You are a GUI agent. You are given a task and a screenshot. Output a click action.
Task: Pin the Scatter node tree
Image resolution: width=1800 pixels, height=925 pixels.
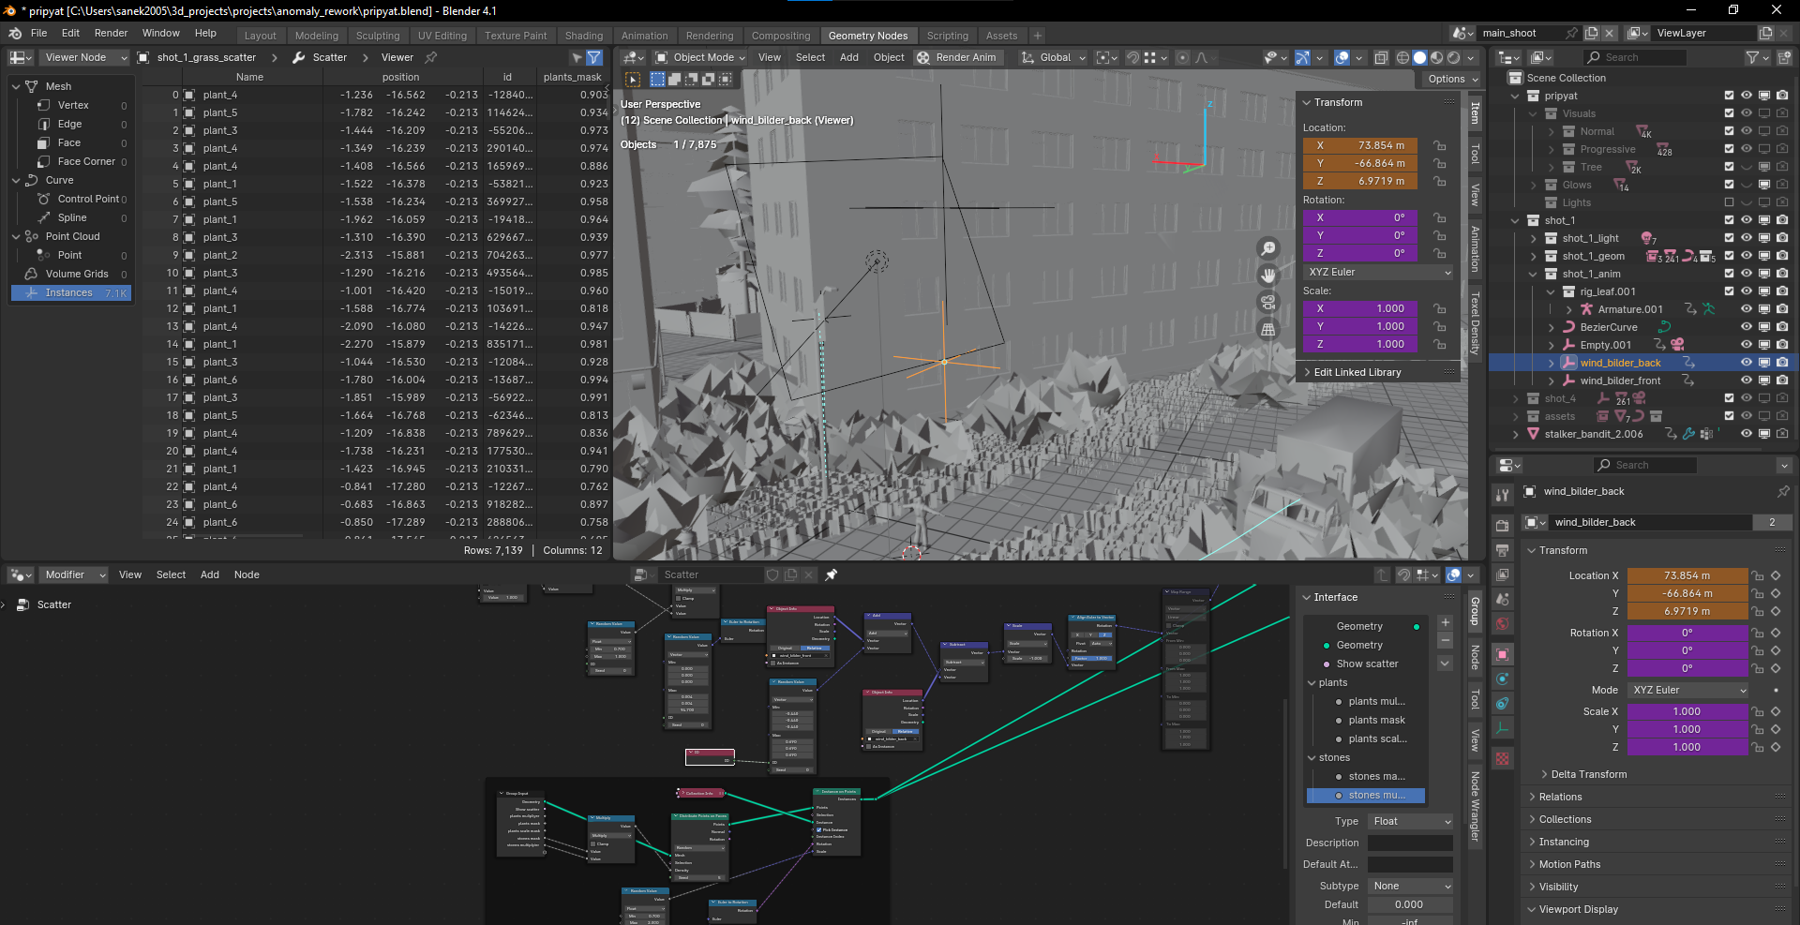831,574
